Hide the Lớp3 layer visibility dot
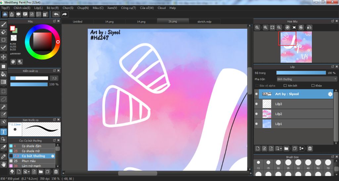This screenshot has height=181, width=339. tap(257, 104)
